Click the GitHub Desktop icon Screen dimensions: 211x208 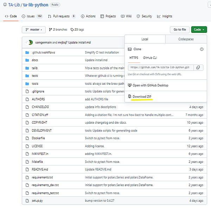pos(129,85)
